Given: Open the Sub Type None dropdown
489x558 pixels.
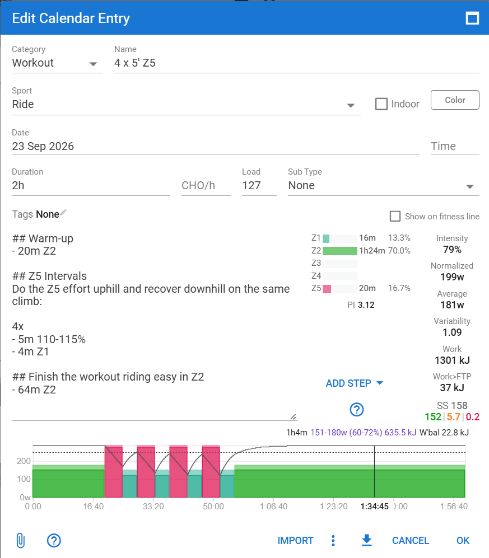Looking at the screenshot, I should 384,186.
